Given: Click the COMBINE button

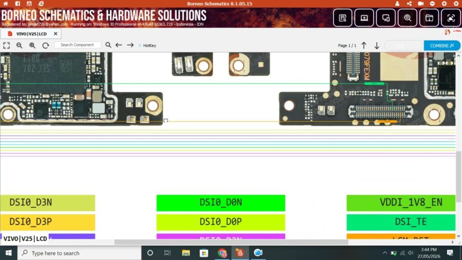Looking at the screenshot, I should tap(442, 46).
